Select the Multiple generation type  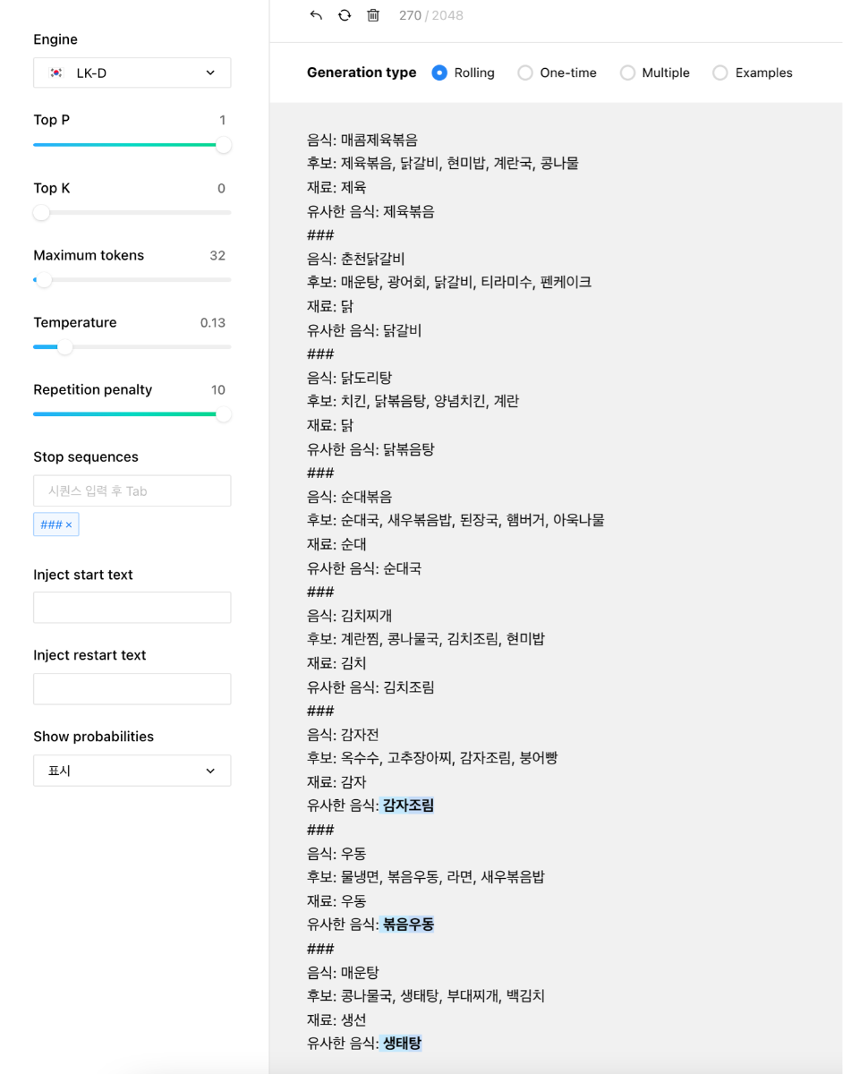(x=627, y=72)
